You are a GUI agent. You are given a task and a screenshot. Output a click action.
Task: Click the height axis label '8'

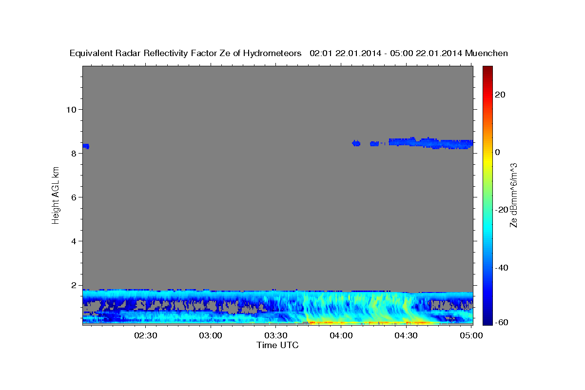pos(73,153)
